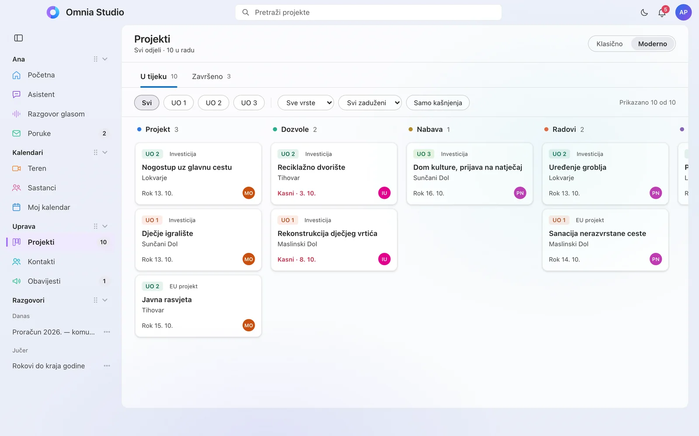Toggle dark mode moon icon
Image resolution: width=699 pixels, height=436 pixels.
[644, 13]
